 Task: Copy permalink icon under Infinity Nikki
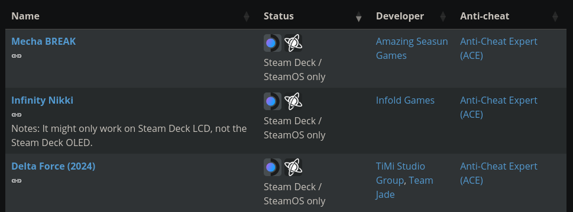click(x=17, y=115)
